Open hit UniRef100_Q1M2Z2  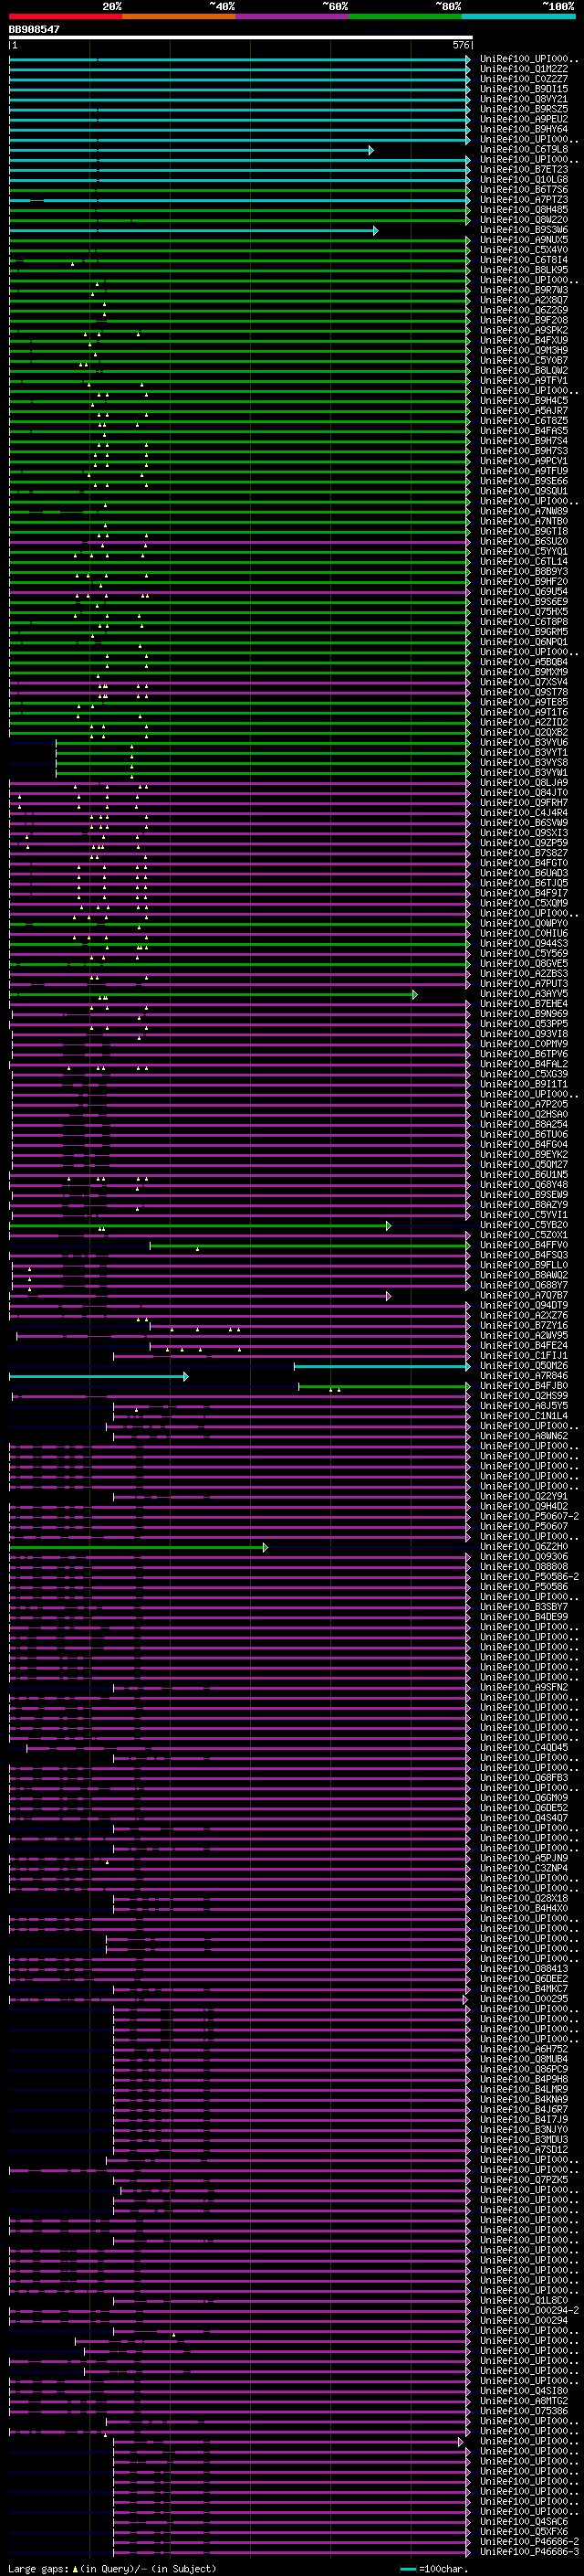(524, 69)
